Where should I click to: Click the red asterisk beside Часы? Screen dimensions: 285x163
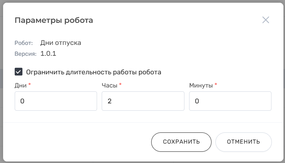pos(120,84)
